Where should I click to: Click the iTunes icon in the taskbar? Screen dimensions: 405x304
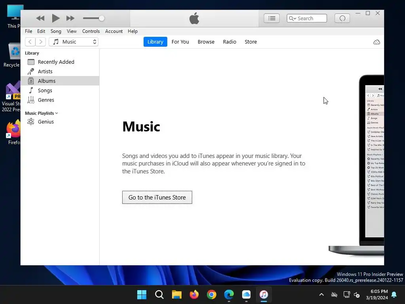click(264, 294)
